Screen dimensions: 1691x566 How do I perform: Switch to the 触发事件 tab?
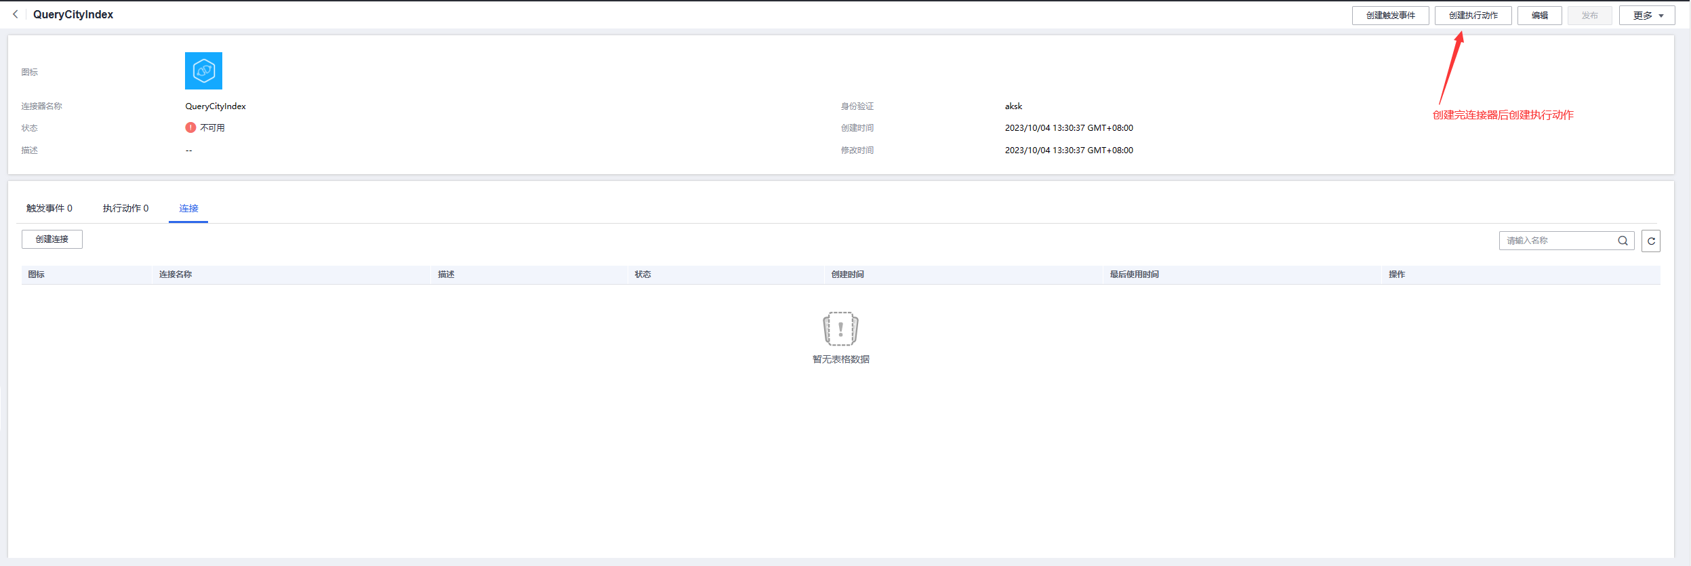49,208
